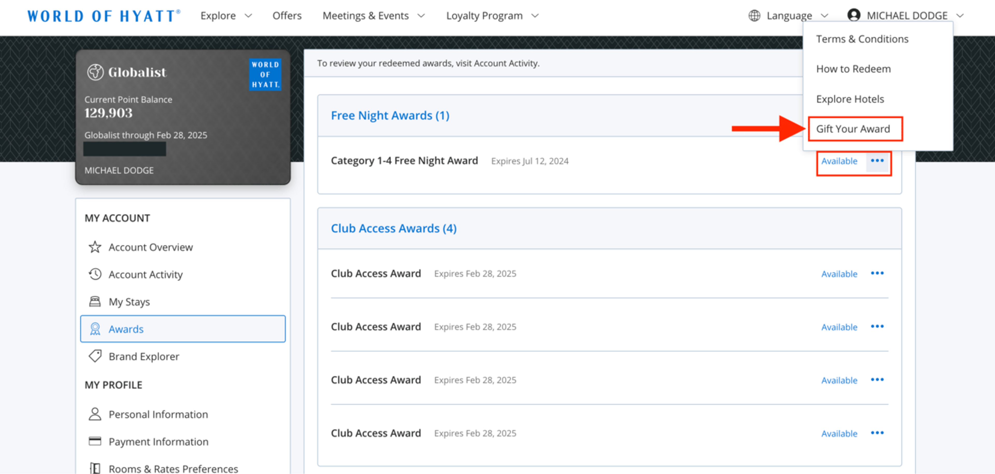
Task: Select Awards in sidebar
Action: point(183,329)
